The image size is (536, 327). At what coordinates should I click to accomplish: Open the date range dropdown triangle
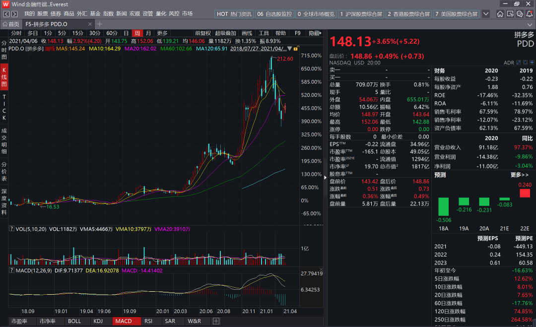pyautogui.click(x=289, y=49)
